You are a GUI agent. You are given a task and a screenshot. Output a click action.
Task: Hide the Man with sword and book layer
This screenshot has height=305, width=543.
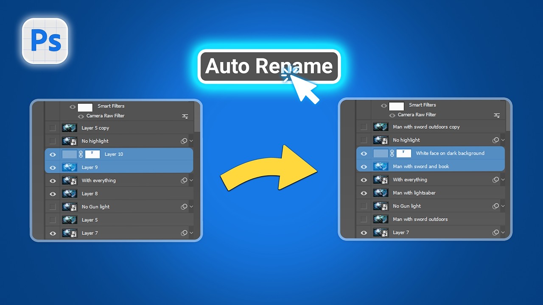pyautogui.click(x=364, y=167)
